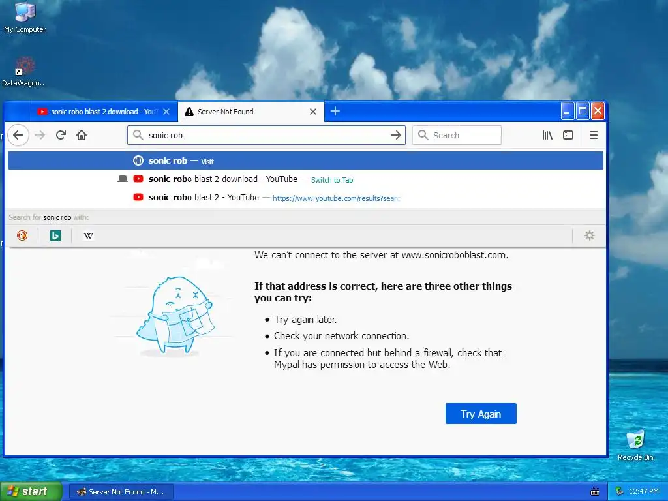This screenshot has width=668, height=501.
Task: Maximize the browser window
Action: click(583, 111)
